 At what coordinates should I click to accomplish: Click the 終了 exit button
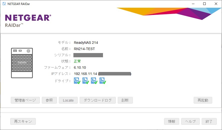[x=209, y=121]
